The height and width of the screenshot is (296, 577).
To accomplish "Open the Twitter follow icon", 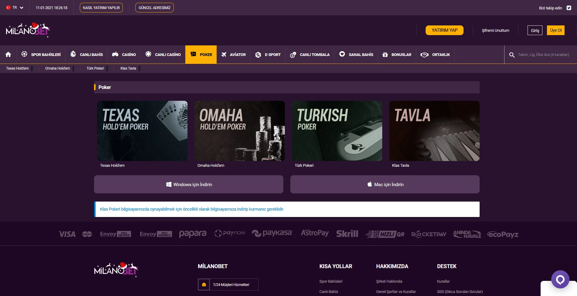I will (x=569, y=8).
